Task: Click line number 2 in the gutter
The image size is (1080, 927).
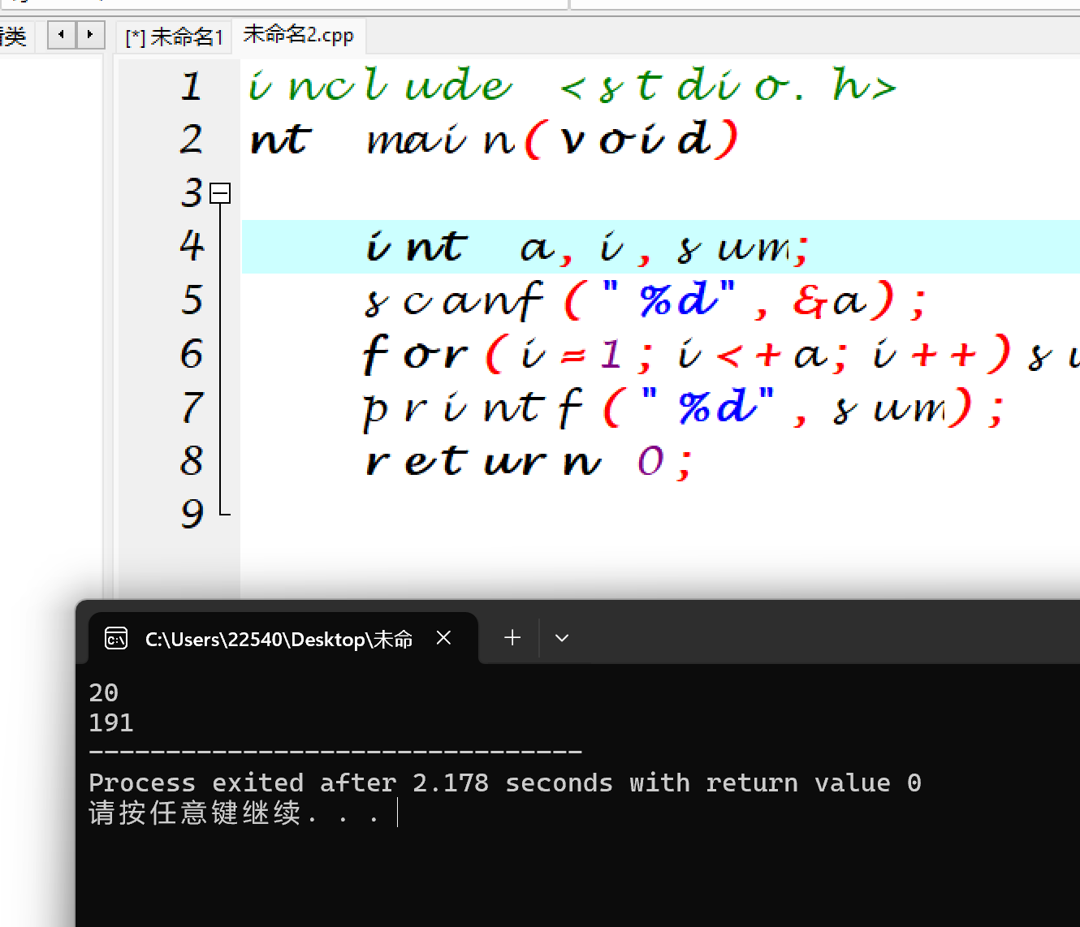Action: point(192,139)
